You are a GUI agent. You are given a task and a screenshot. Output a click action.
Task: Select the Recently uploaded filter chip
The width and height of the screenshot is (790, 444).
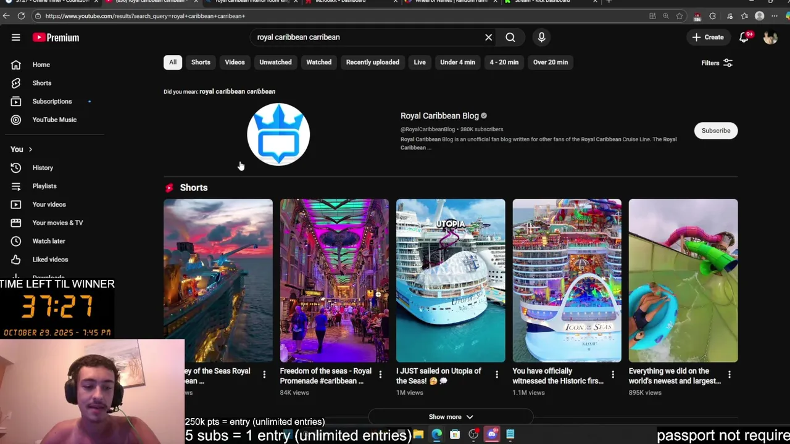click(373, 62)
